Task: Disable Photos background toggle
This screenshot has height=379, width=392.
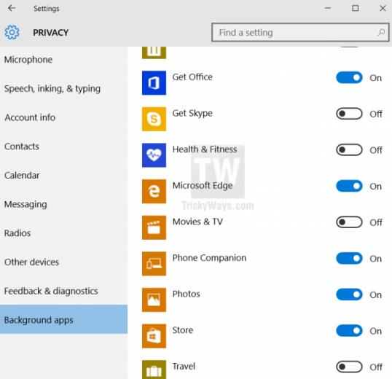Action: 349,294
